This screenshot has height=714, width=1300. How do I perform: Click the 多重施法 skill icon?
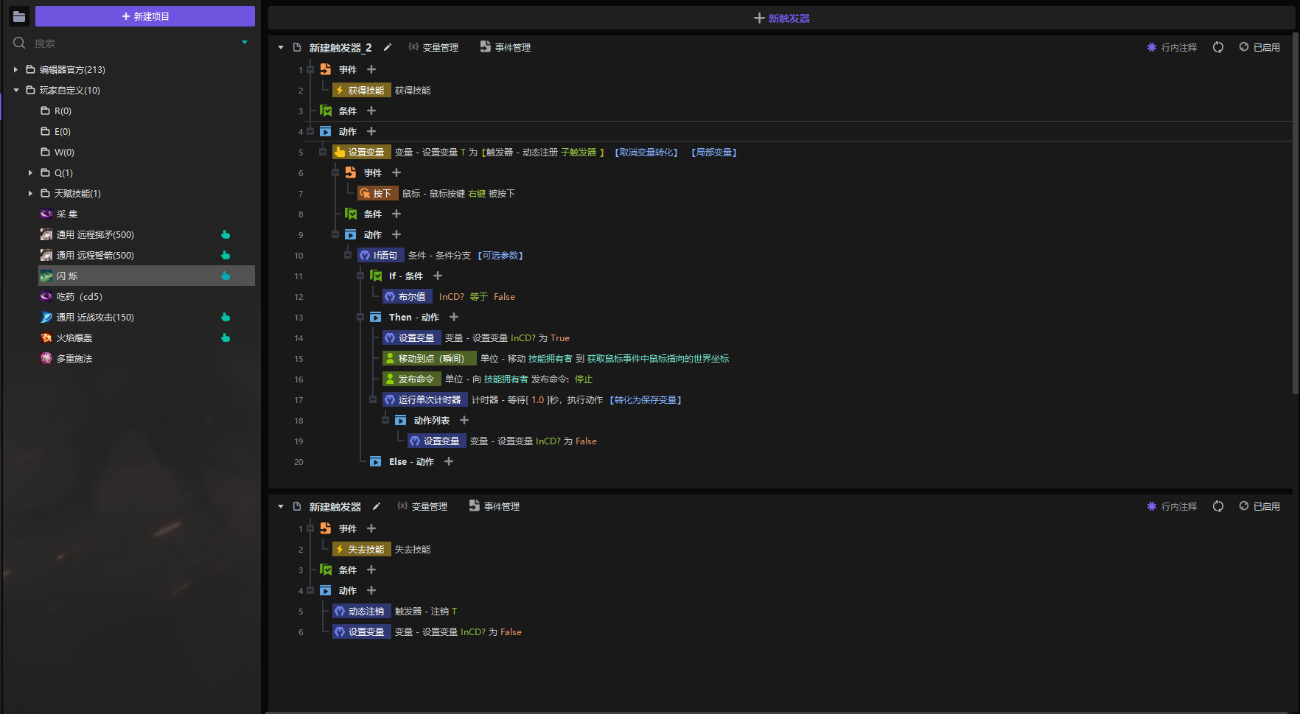point(46,359)
